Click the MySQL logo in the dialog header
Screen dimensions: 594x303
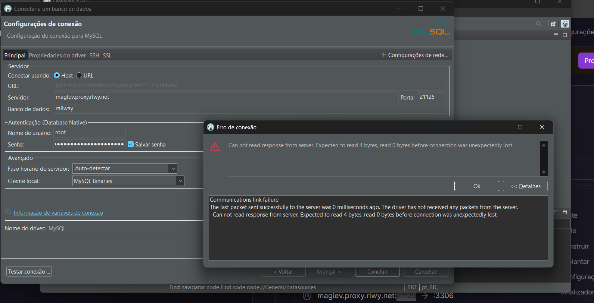coord(432,28)
